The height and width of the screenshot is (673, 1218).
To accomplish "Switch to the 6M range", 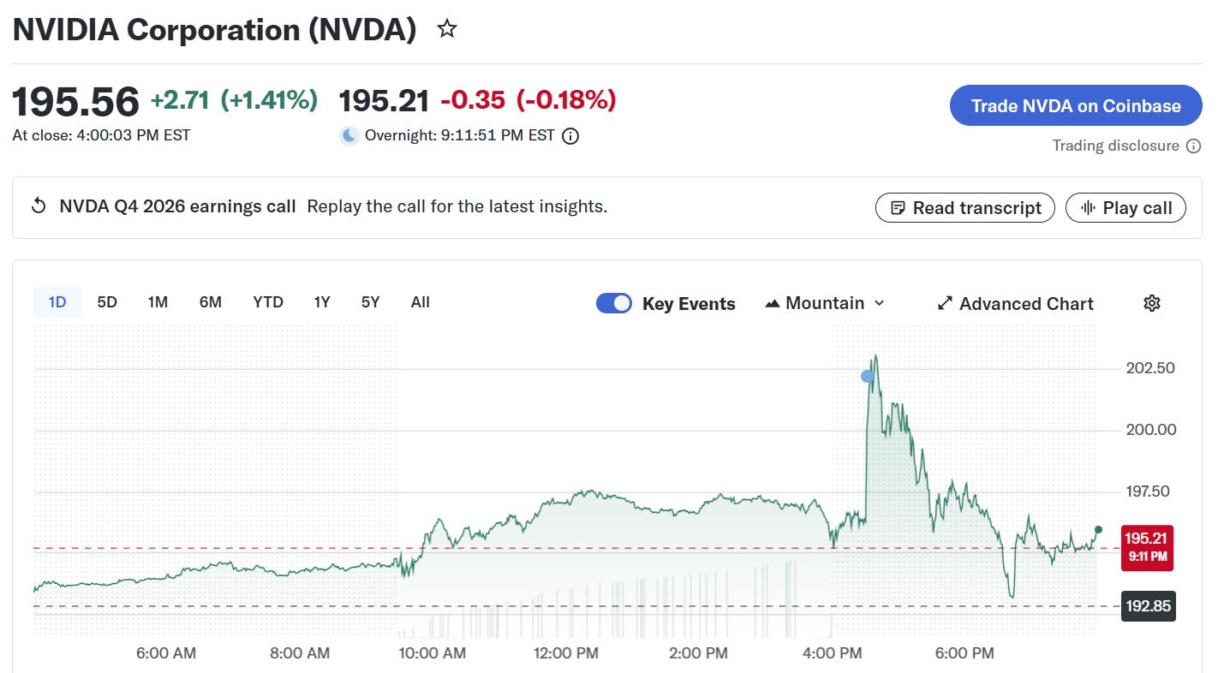I will (211, 302).
